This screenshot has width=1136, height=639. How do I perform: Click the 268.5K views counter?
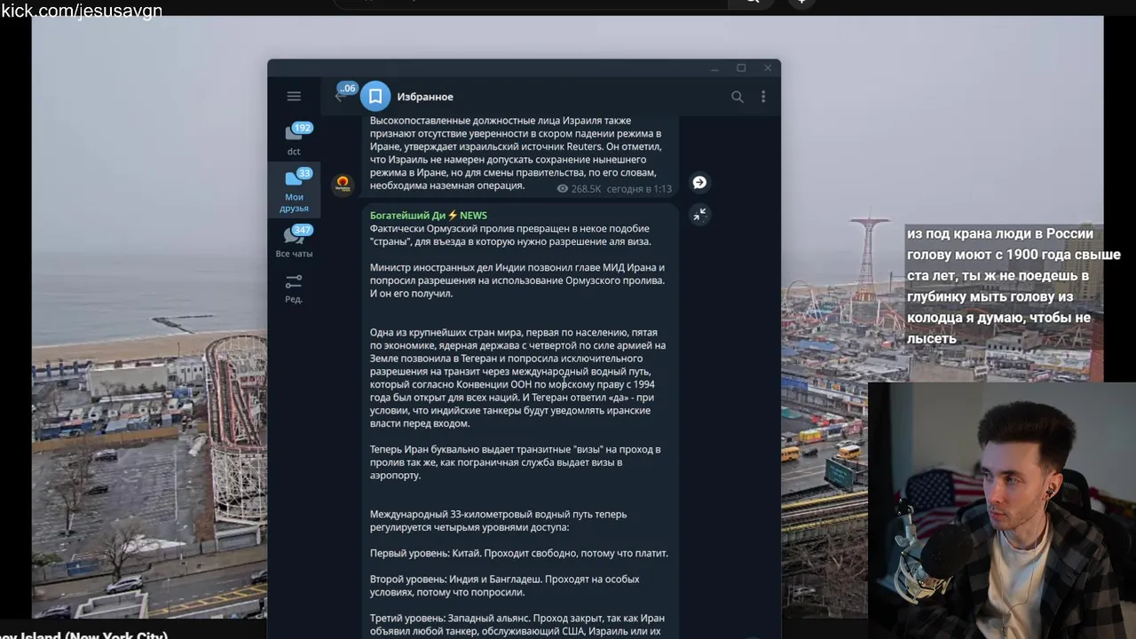tap(579, 189)
